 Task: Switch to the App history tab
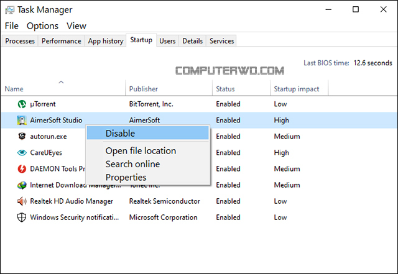pyautogui.click(x=105, y=41)
